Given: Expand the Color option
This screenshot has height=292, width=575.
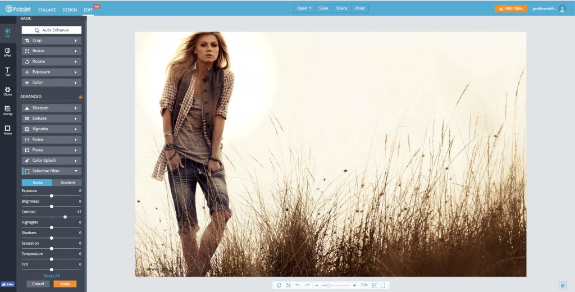Looking at the screenshot, I should coord(51,83).
